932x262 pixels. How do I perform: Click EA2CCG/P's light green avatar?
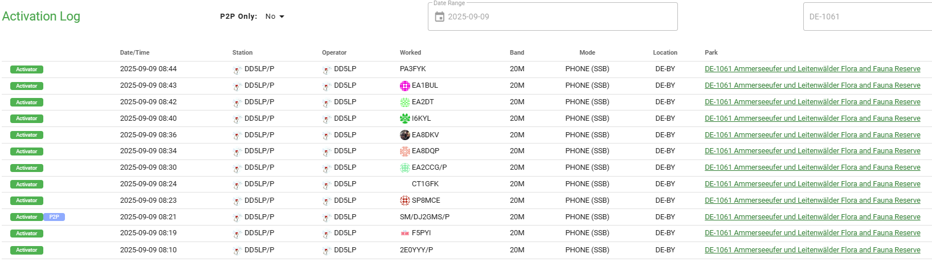[405, 168]
